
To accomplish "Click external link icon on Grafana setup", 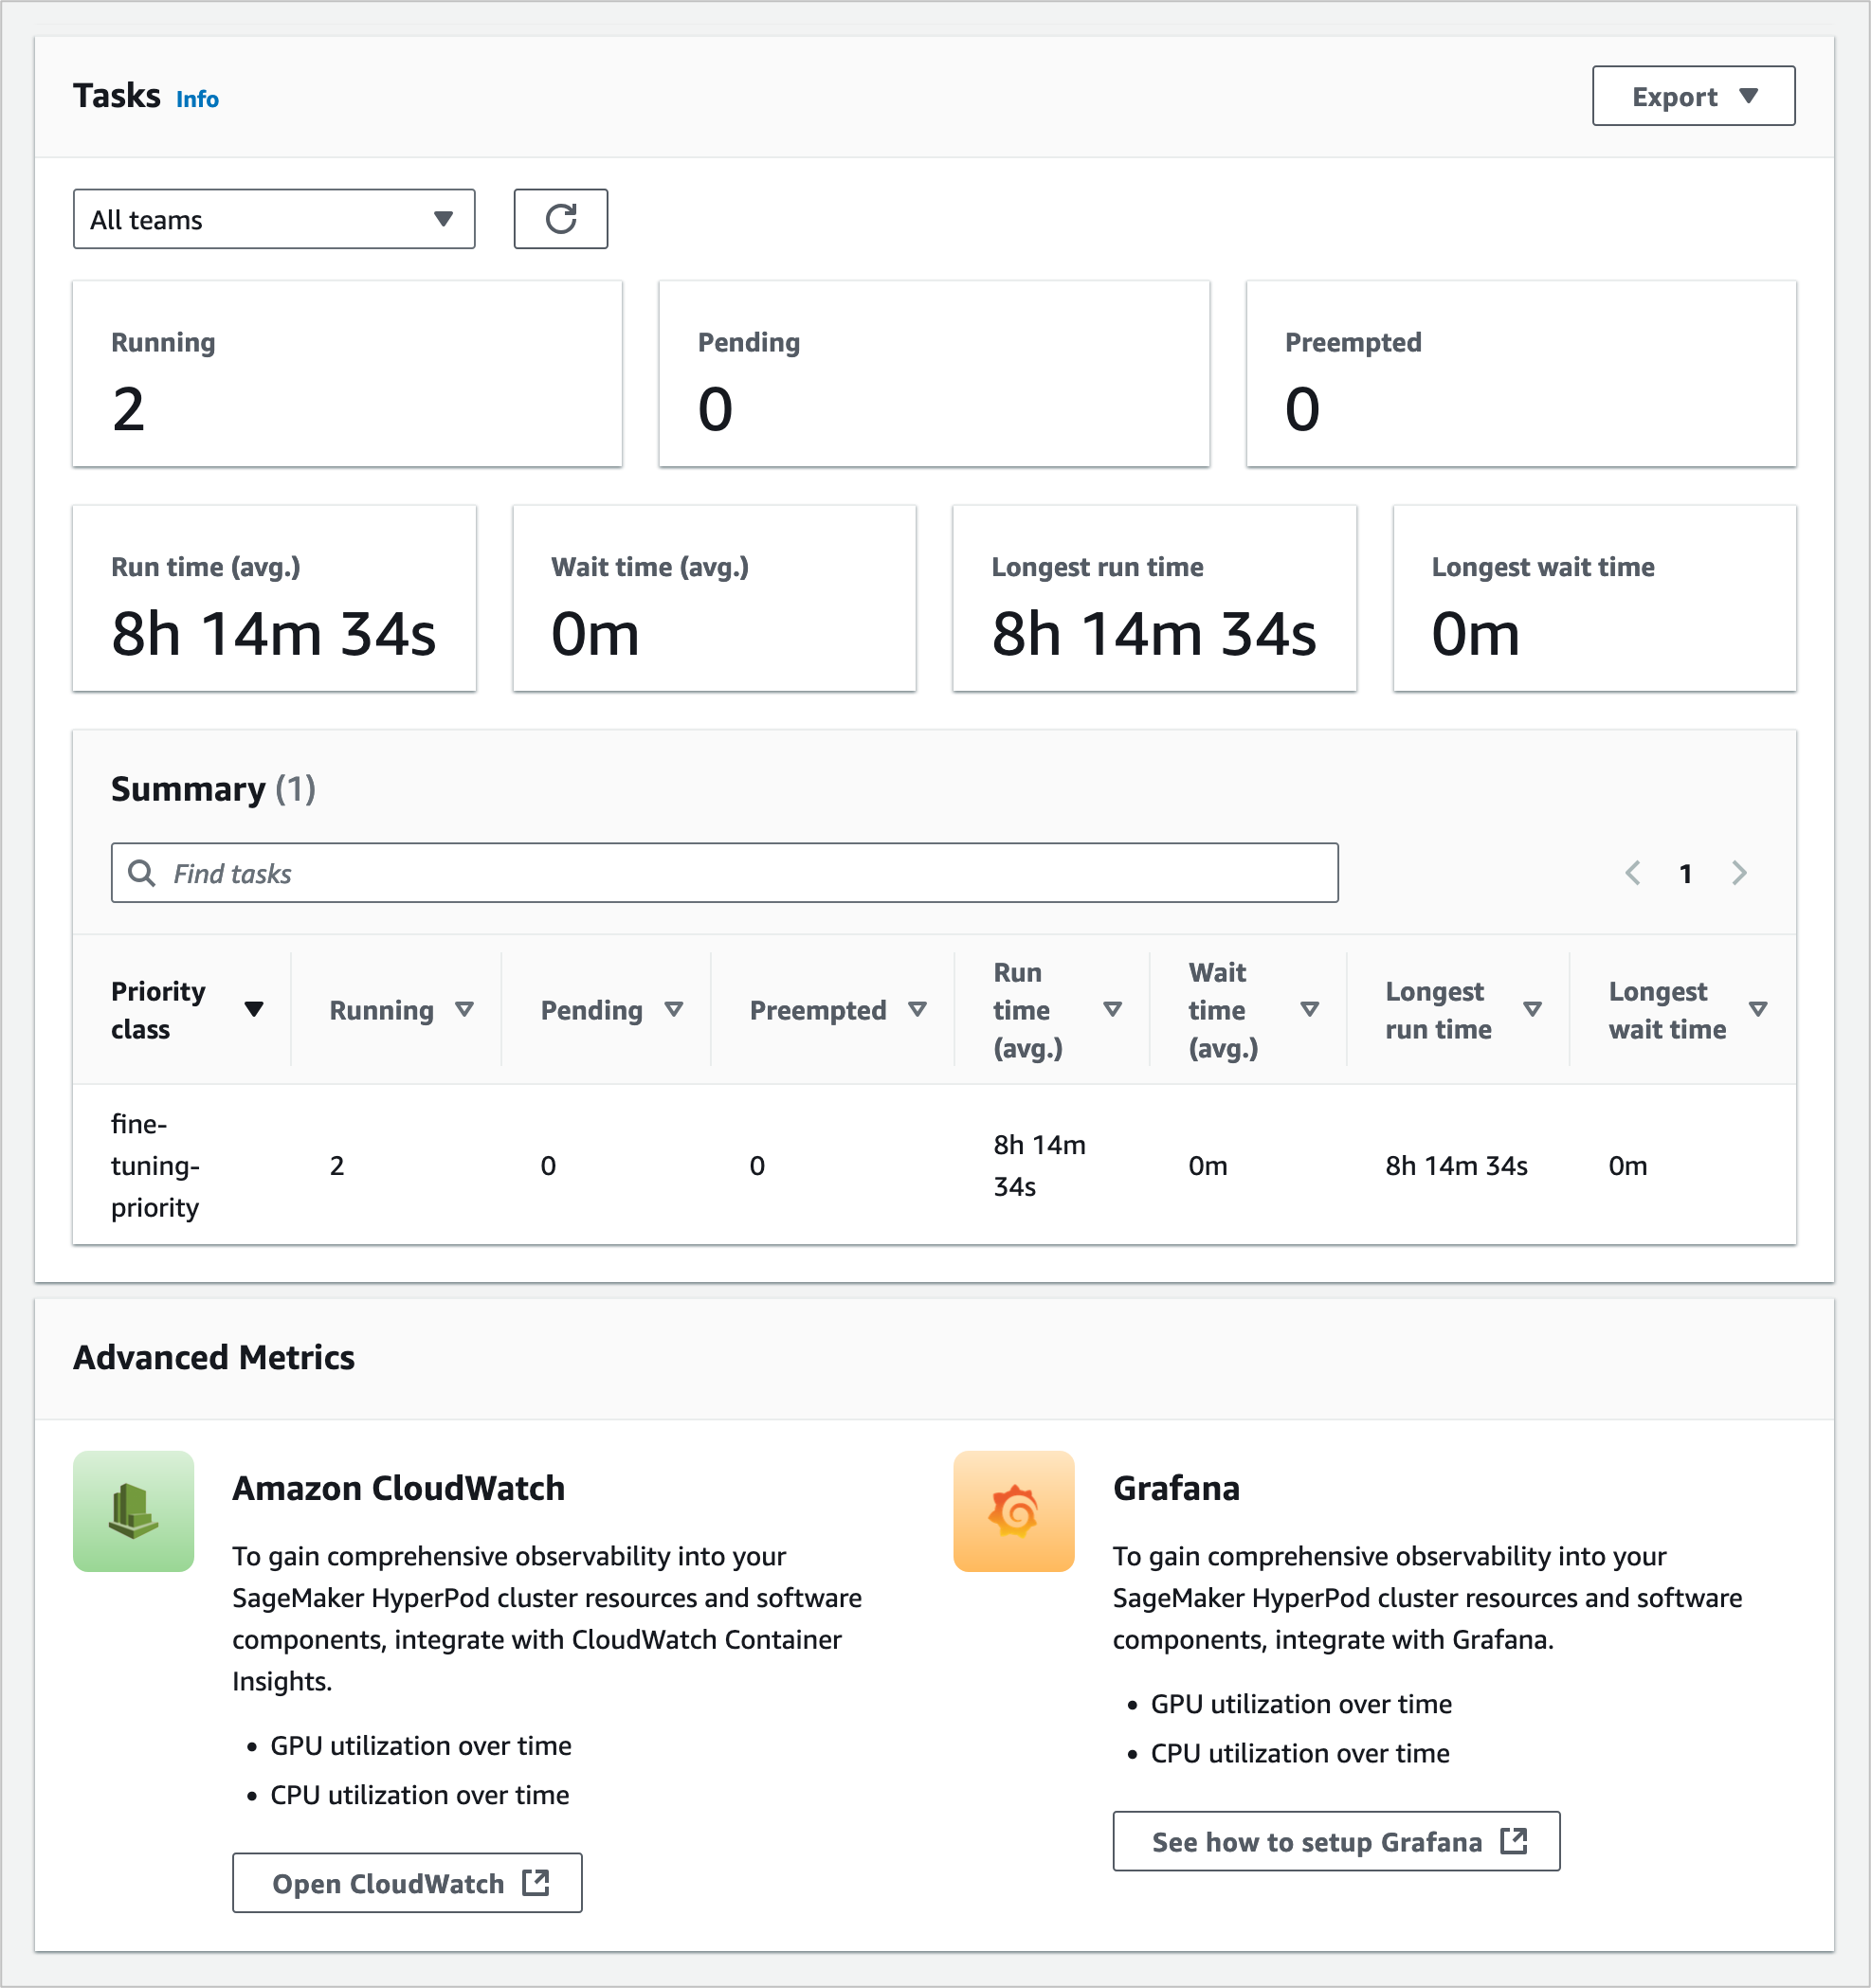I will click(1514, 1841).
